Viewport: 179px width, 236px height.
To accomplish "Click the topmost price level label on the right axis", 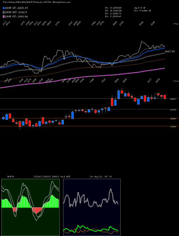I will click(x=173, y=99).
